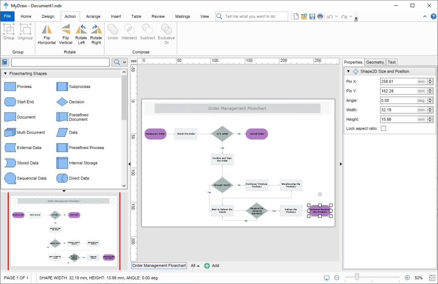Click the Print icon in quick access toolbar
The width and height of the screenshot is (438, 284).
[x=319, y=16]
